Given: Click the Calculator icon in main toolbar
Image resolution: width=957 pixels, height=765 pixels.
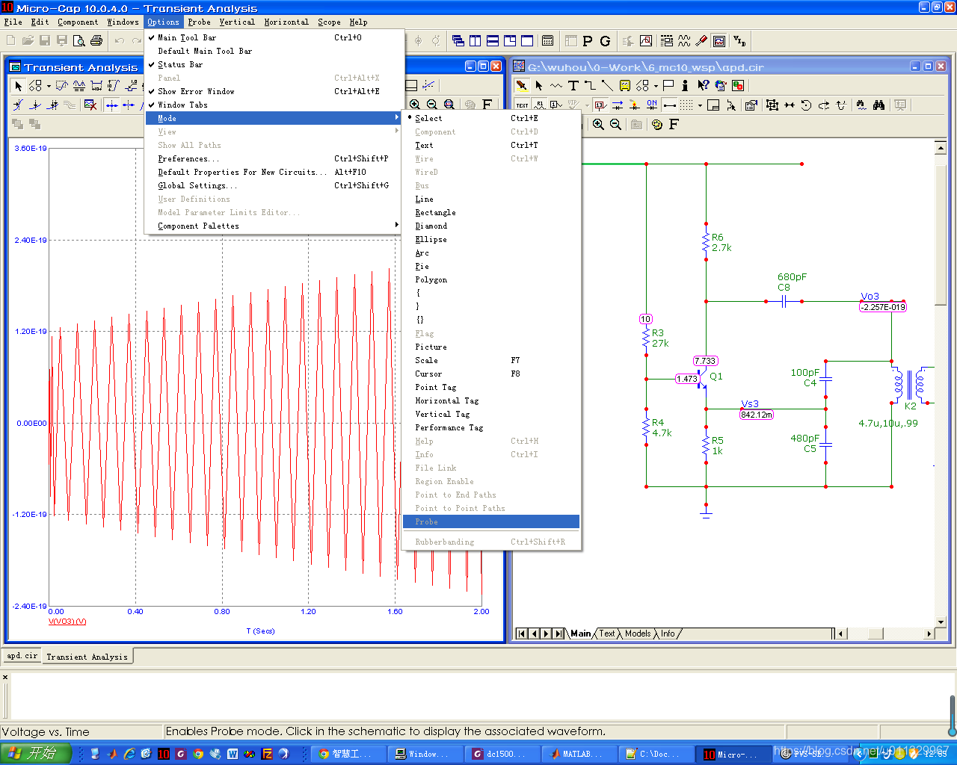Looking at the screenshot, I should click(x=547, y=40).
